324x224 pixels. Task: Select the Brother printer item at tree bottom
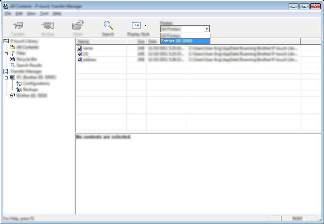pyautogui.click(x=31, y=96)
